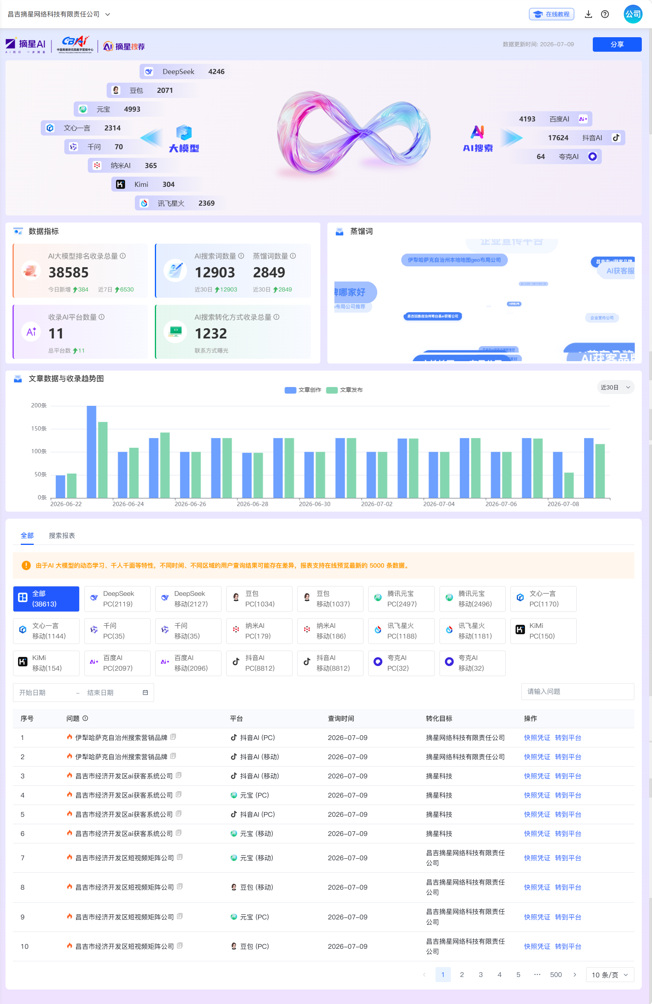Click row 4 platform 元宝 (PC)

tap(250, 795)
